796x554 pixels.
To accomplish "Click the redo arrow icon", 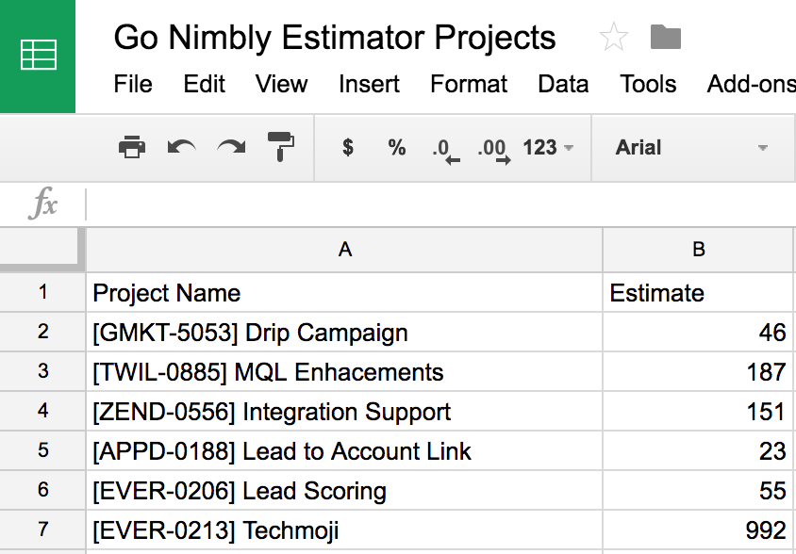I will click(x=231, y=147).
